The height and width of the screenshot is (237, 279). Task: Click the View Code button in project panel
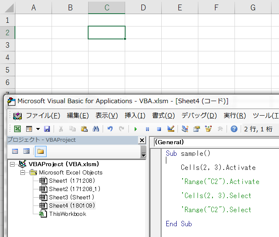coord(15,151)
